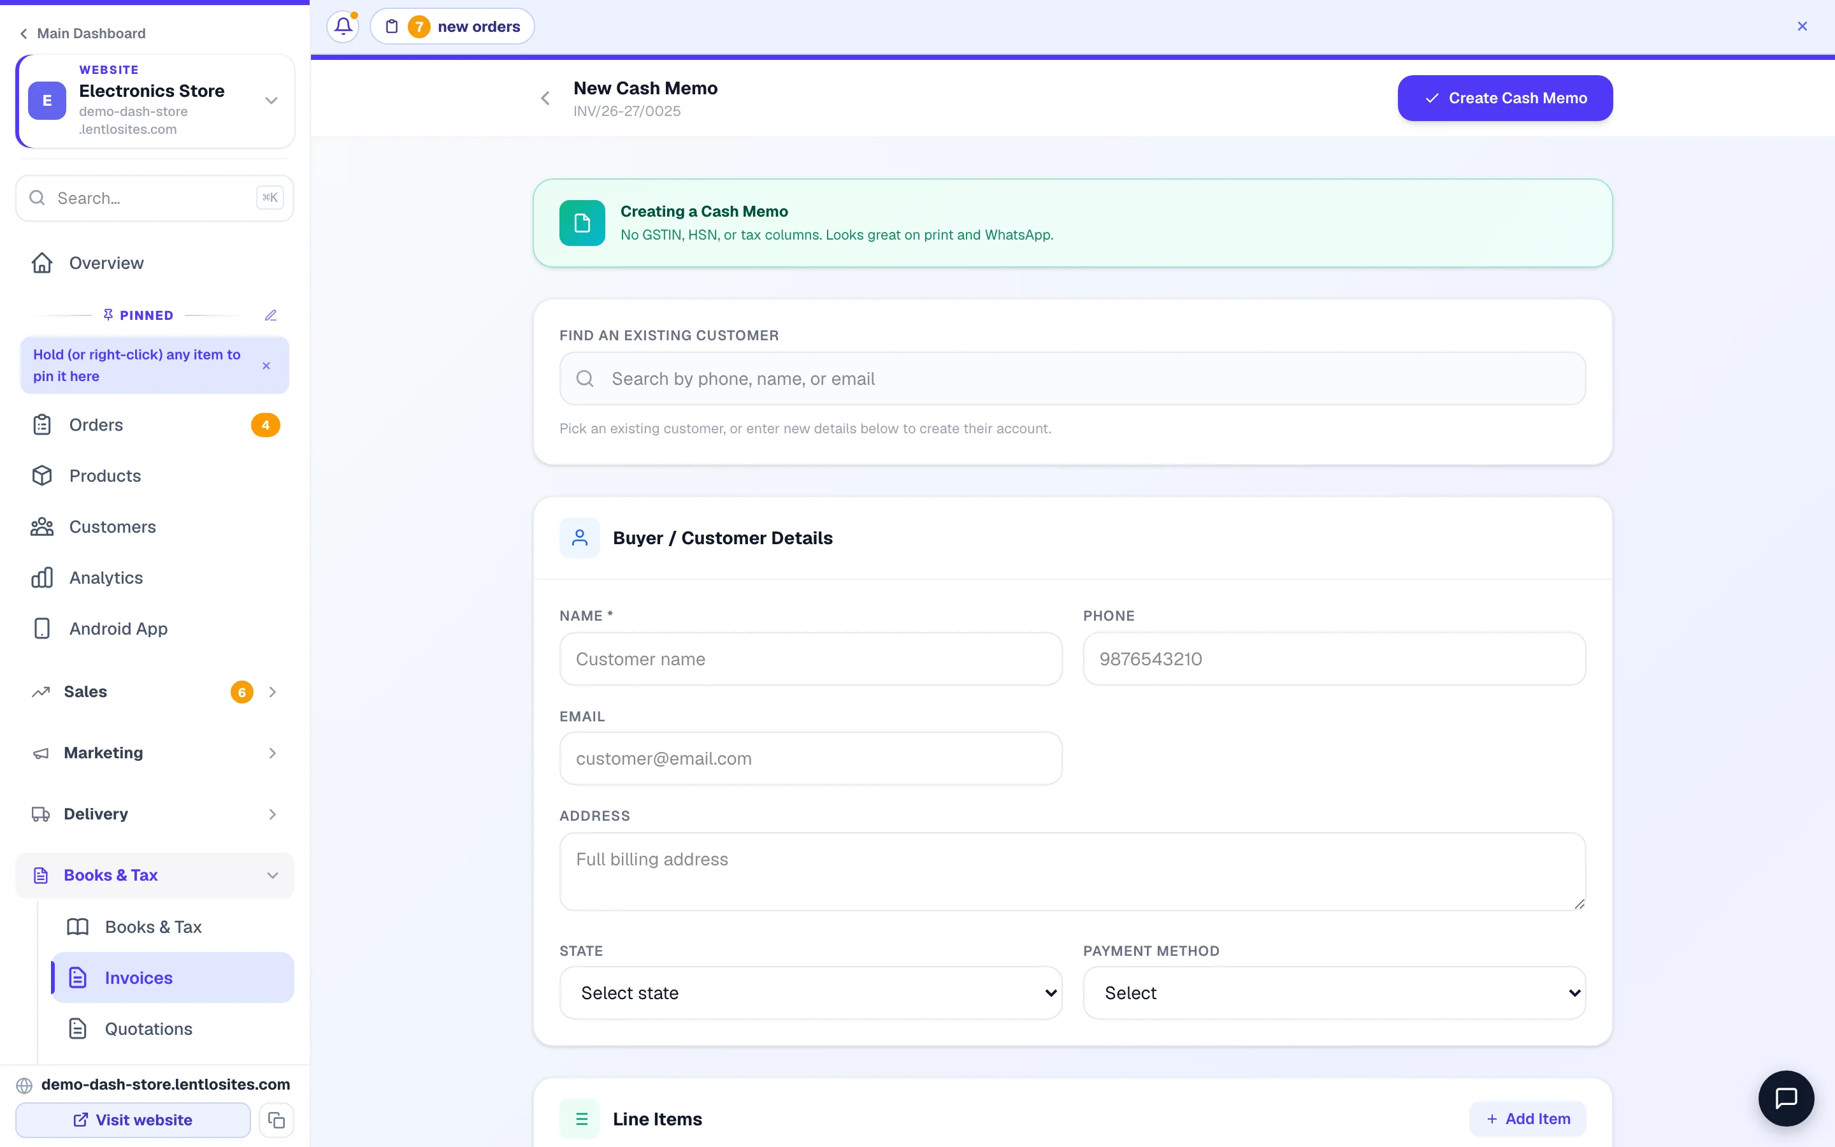Open the Payment Method dropdown

point(1334,993)
